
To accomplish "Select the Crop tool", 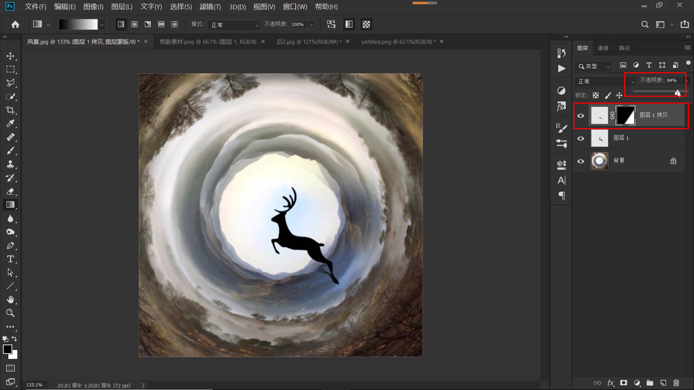I will (10, 110).
